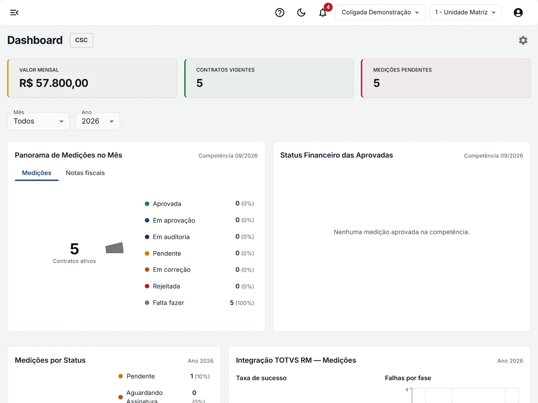Screen dimensions: 538x403
Task: Open the user account avatar icon
Action: pyautogui.click(x=518, y=12)
